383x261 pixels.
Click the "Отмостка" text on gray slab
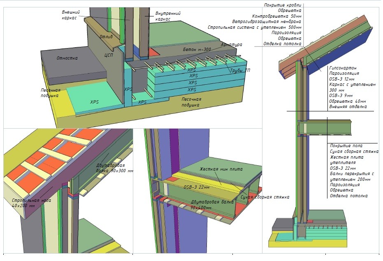tap(67, 58)
